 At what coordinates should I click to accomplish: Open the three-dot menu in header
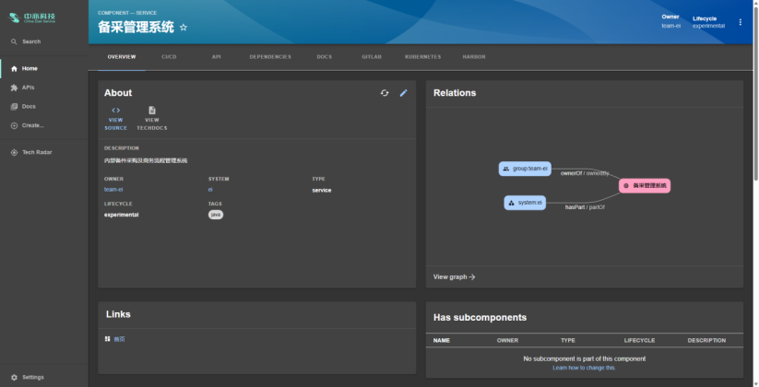pos(740,22)
